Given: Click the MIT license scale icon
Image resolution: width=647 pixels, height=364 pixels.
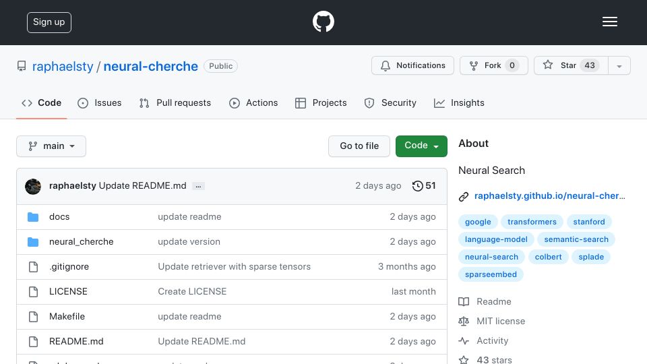Looking at the screenshot, I should click(464, 321).
